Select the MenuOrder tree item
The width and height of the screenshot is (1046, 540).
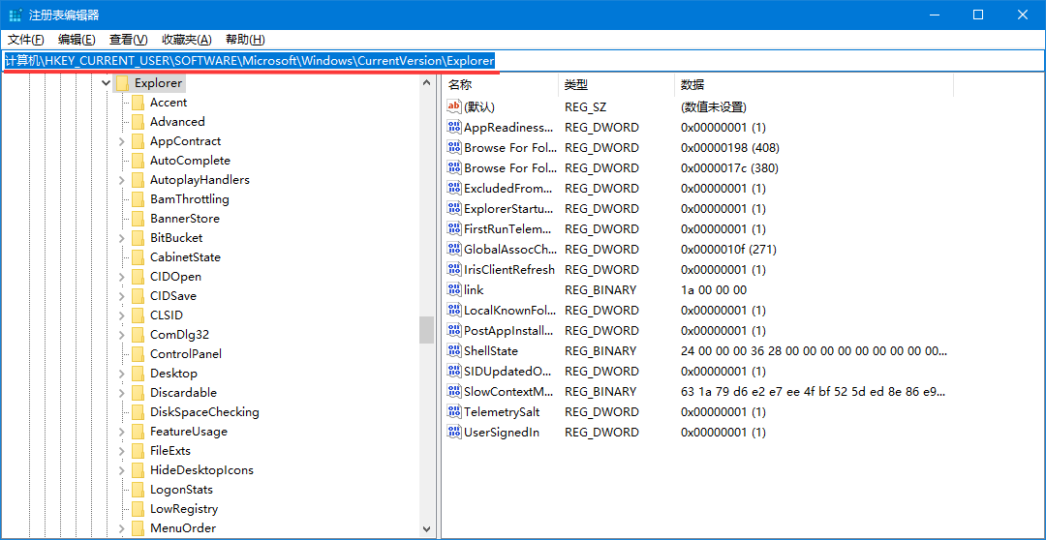pos(183,528)
